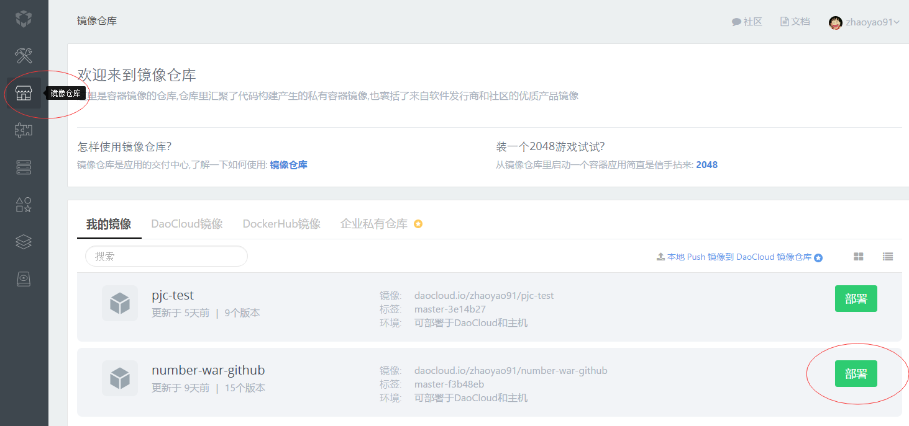Image resolution: width=909 pixels, height=426 pixels.
Task: Click the 文档 document icon
Action: click(784, 21)
